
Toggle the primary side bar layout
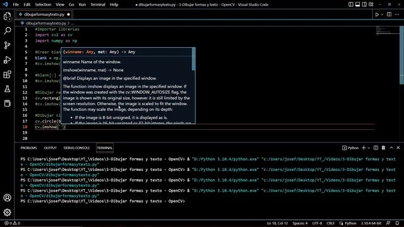click(351, 4)
